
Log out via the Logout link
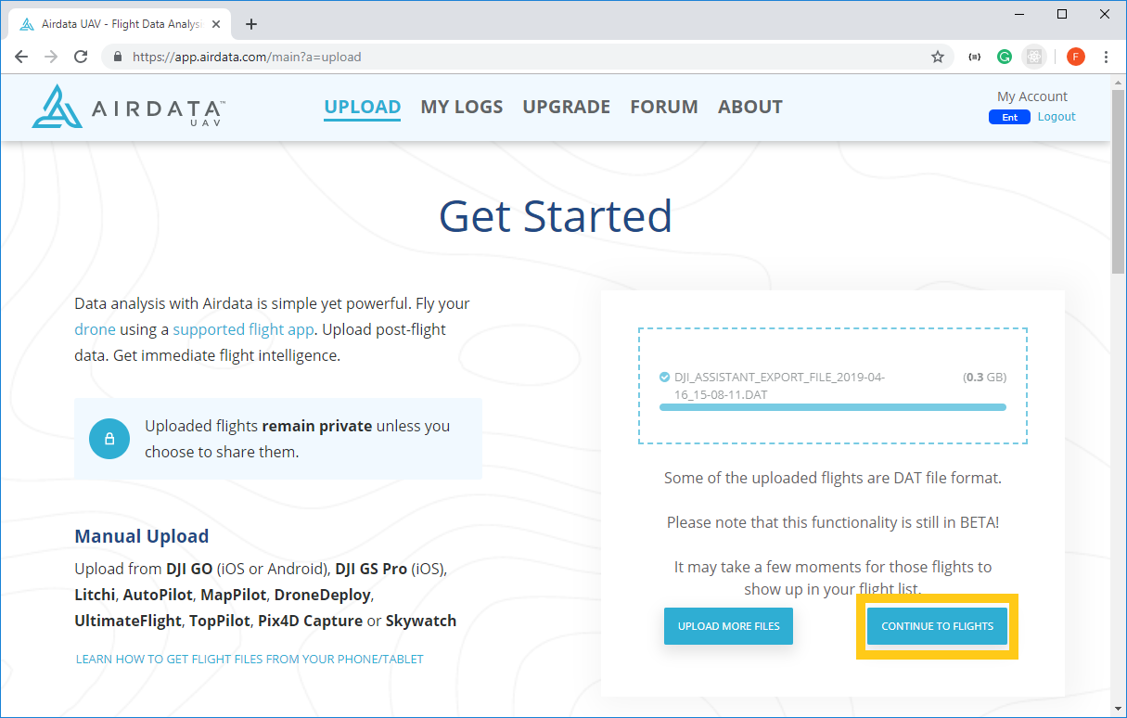[1057, 117]
